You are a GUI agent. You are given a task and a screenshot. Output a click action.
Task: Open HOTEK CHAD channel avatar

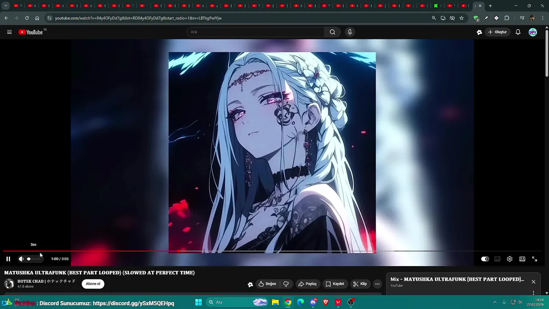coord(9,284)
